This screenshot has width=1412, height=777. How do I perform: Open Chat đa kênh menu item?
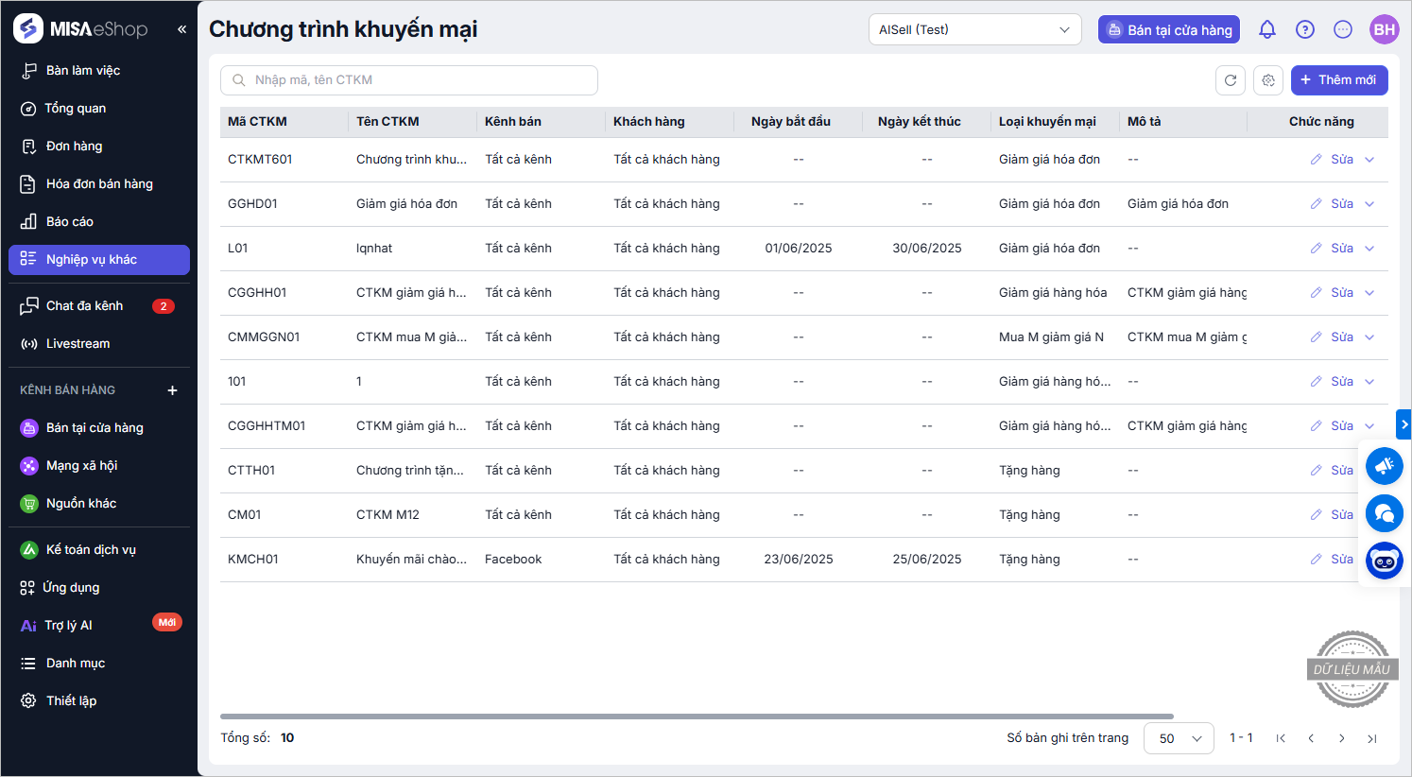coord(84,305)
